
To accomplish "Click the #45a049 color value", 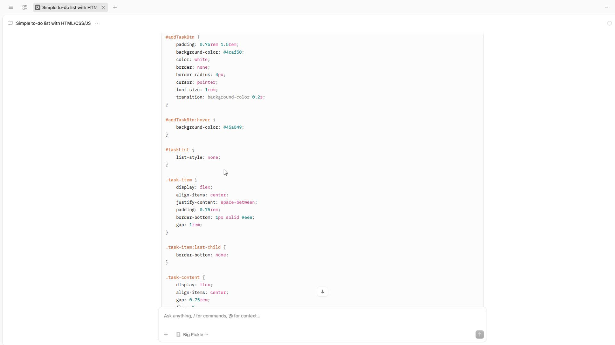I will point(233,127).
